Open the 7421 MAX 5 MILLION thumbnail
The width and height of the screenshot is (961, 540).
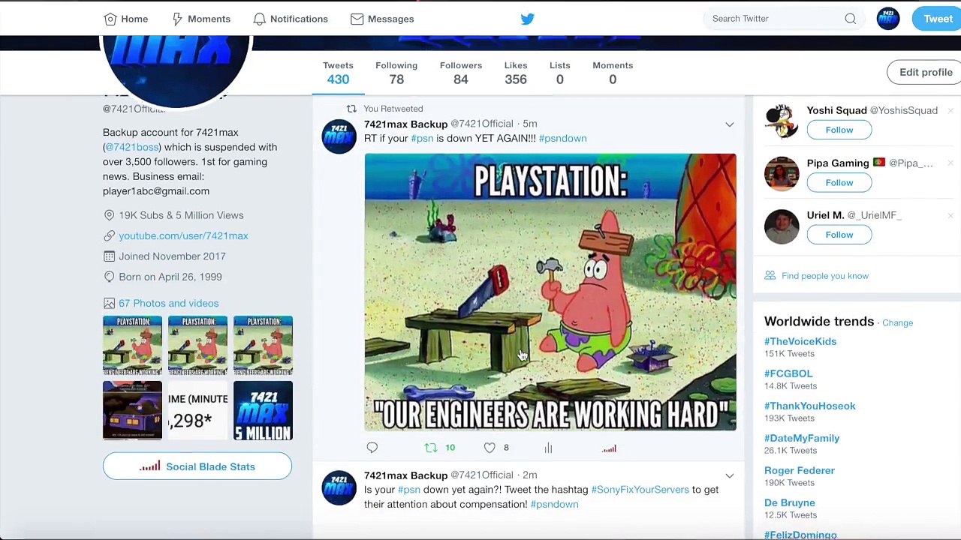click(x=263, y=410)
